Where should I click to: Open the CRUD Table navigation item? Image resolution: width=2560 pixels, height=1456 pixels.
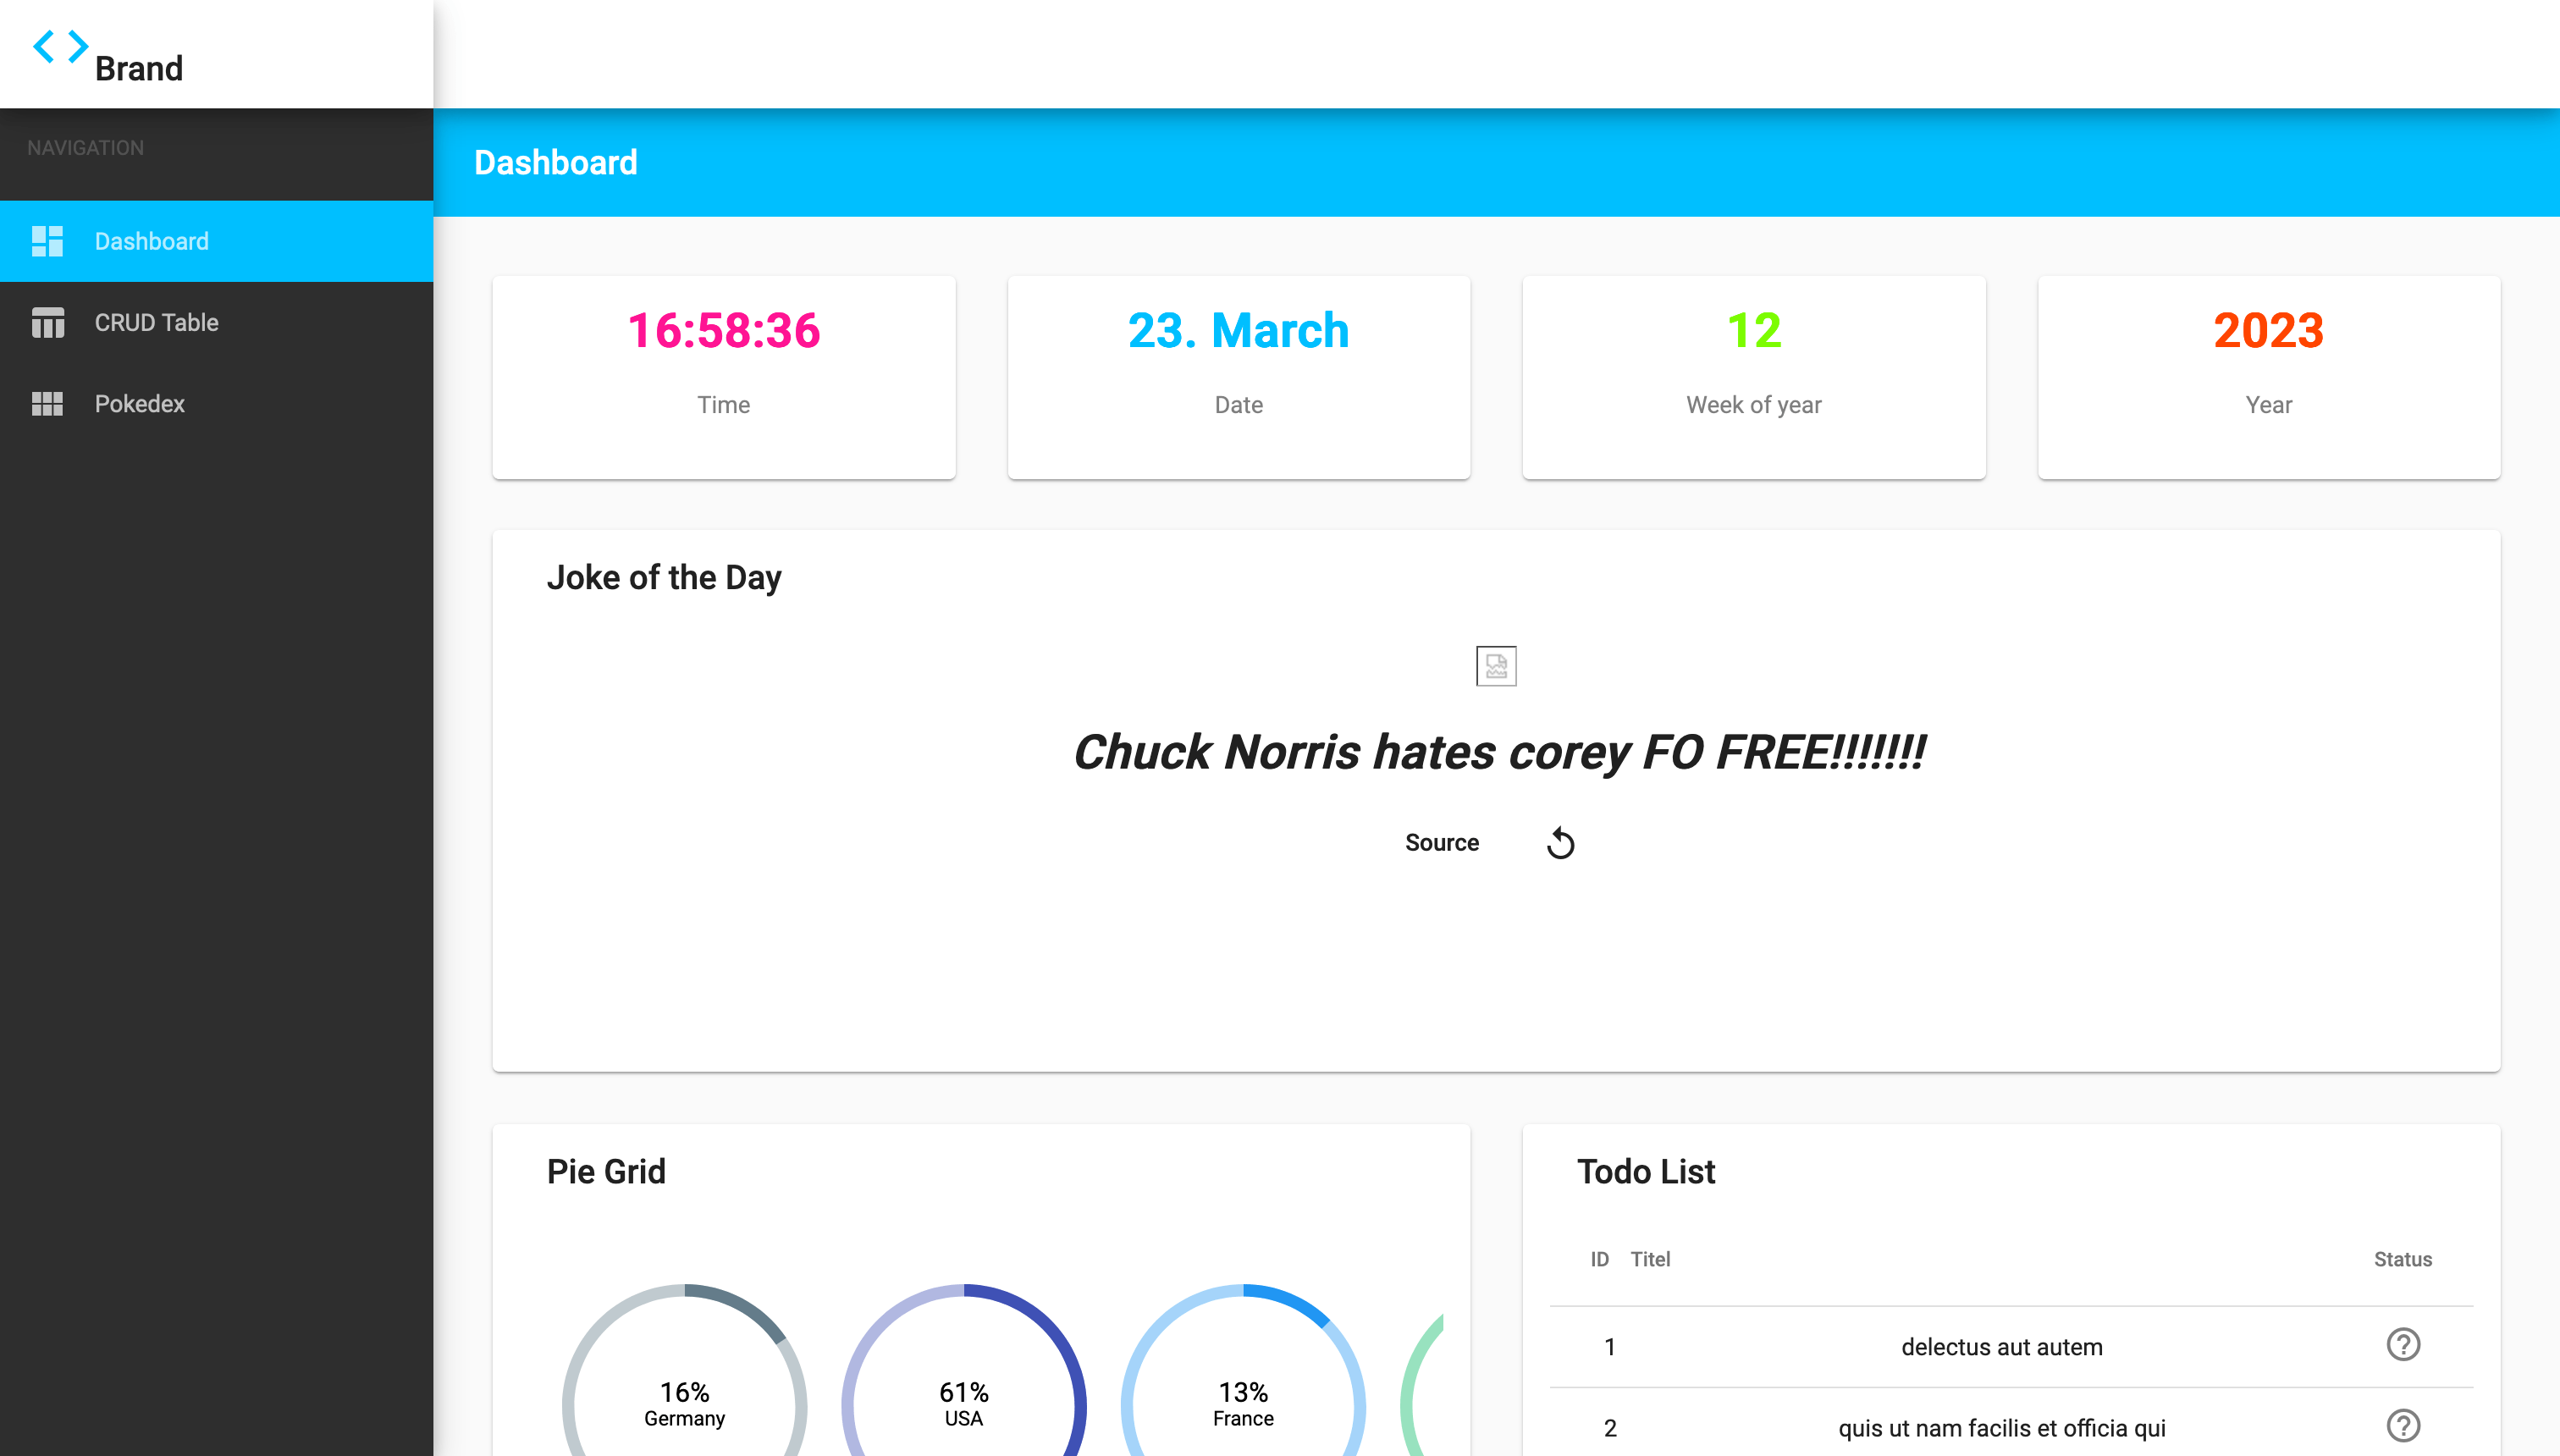click(156, 323)
